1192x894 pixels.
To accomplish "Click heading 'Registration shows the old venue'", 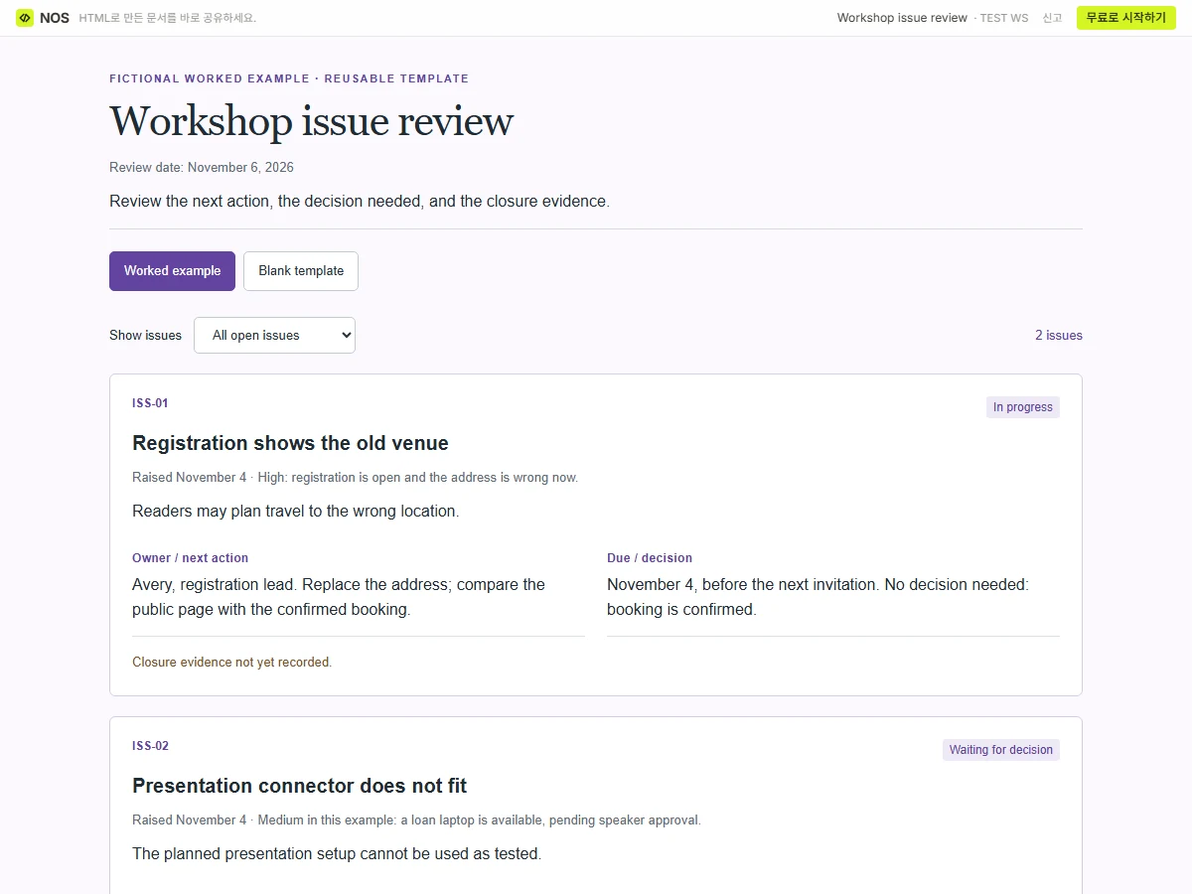I will click(290, 443).
